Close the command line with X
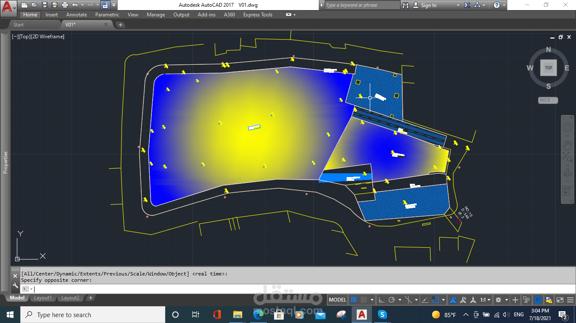Image resolution: width=576 pixels, height=323 pixels. [15, 276]
